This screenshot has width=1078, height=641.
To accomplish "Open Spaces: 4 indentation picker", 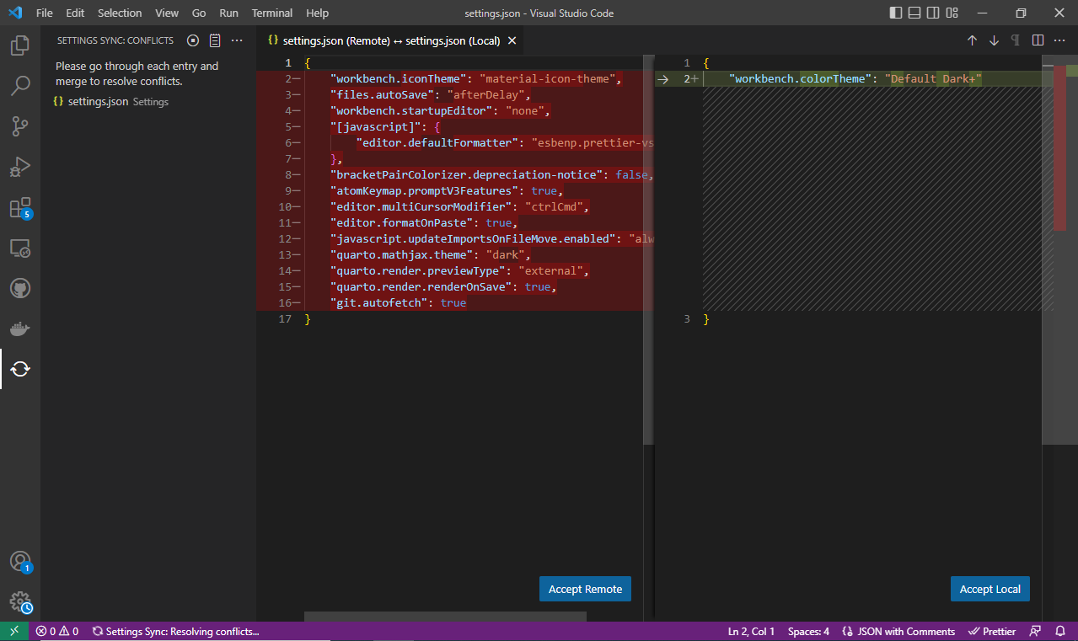I will (808, 631).
